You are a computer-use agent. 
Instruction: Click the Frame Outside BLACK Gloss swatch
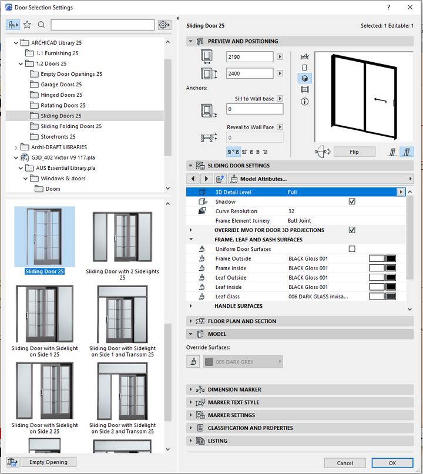coord(390,258)
